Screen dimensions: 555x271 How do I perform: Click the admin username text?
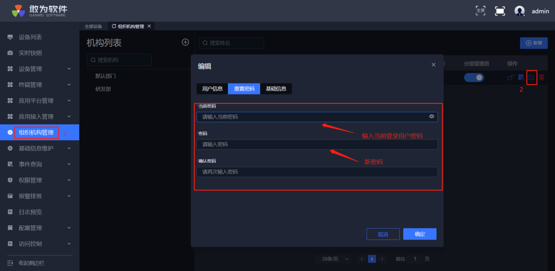[540, 11]
